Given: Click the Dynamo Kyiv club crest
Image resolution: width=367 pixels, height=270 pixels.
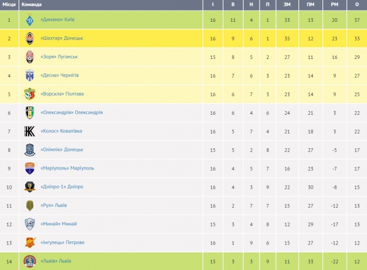Looking at the screenshot, I should point(30,20).
